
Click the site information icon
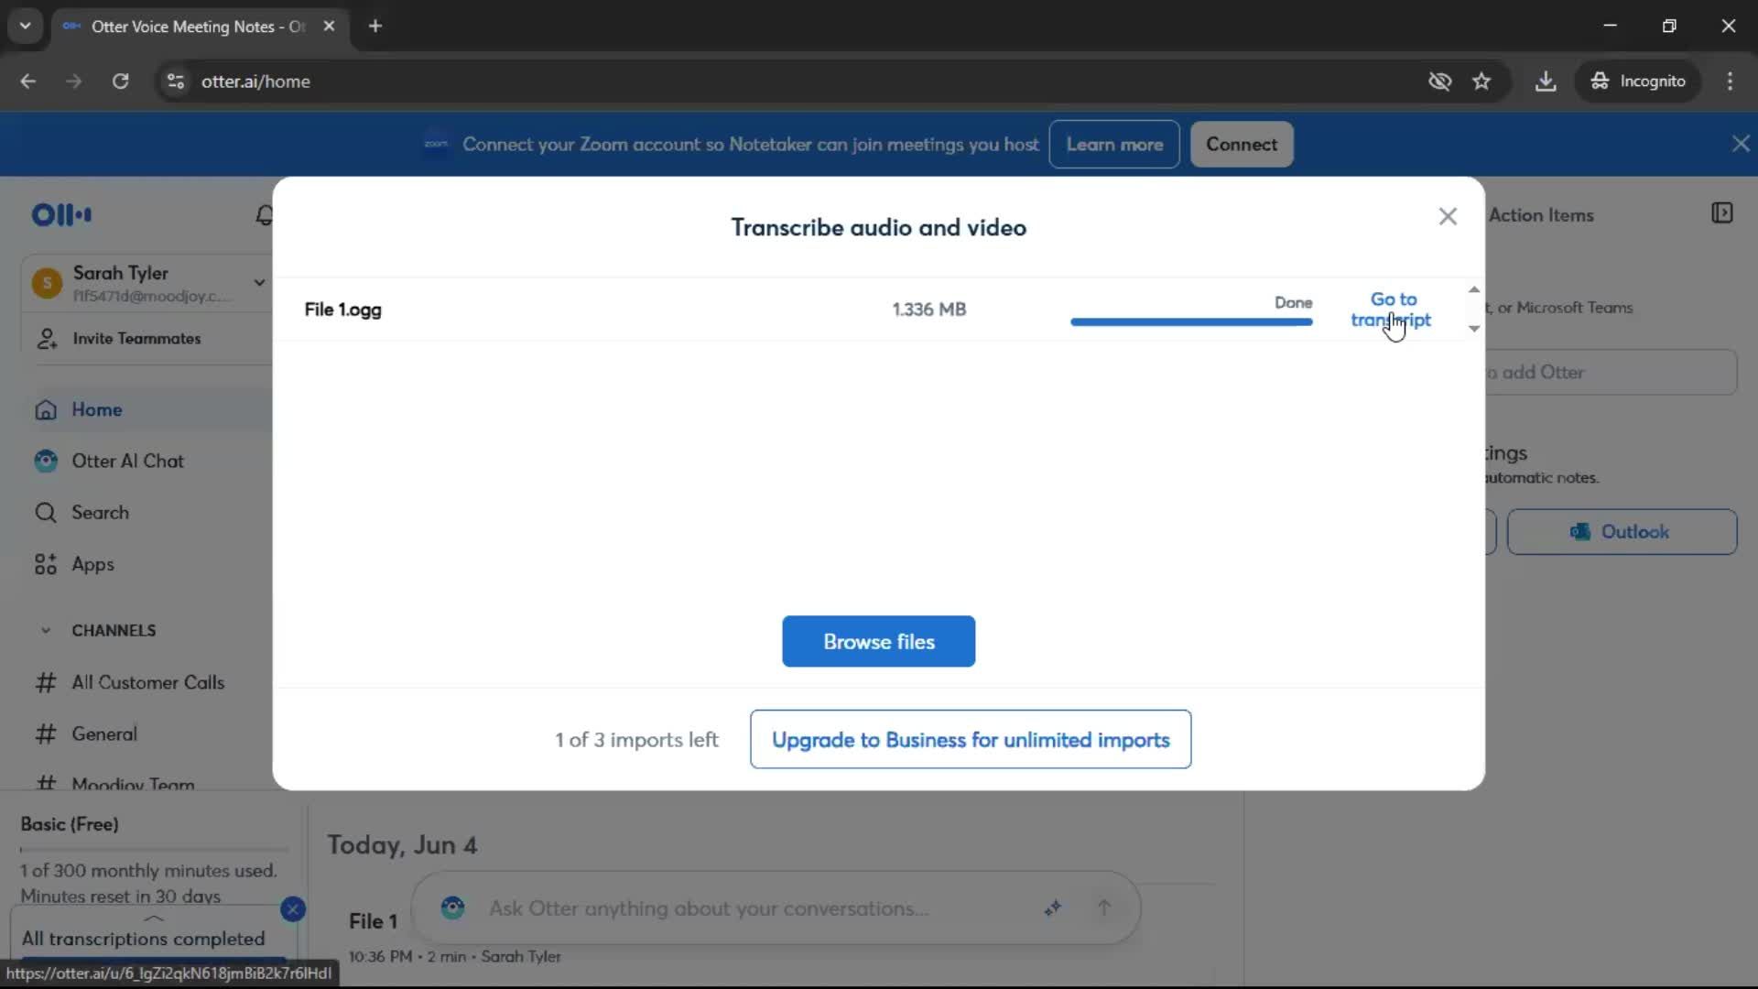click(175, 82)
